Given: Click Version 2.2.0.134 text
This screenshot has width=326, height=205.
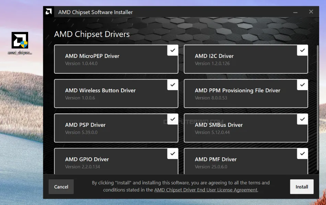Looking at the screenshot, I should click(82, 167).
